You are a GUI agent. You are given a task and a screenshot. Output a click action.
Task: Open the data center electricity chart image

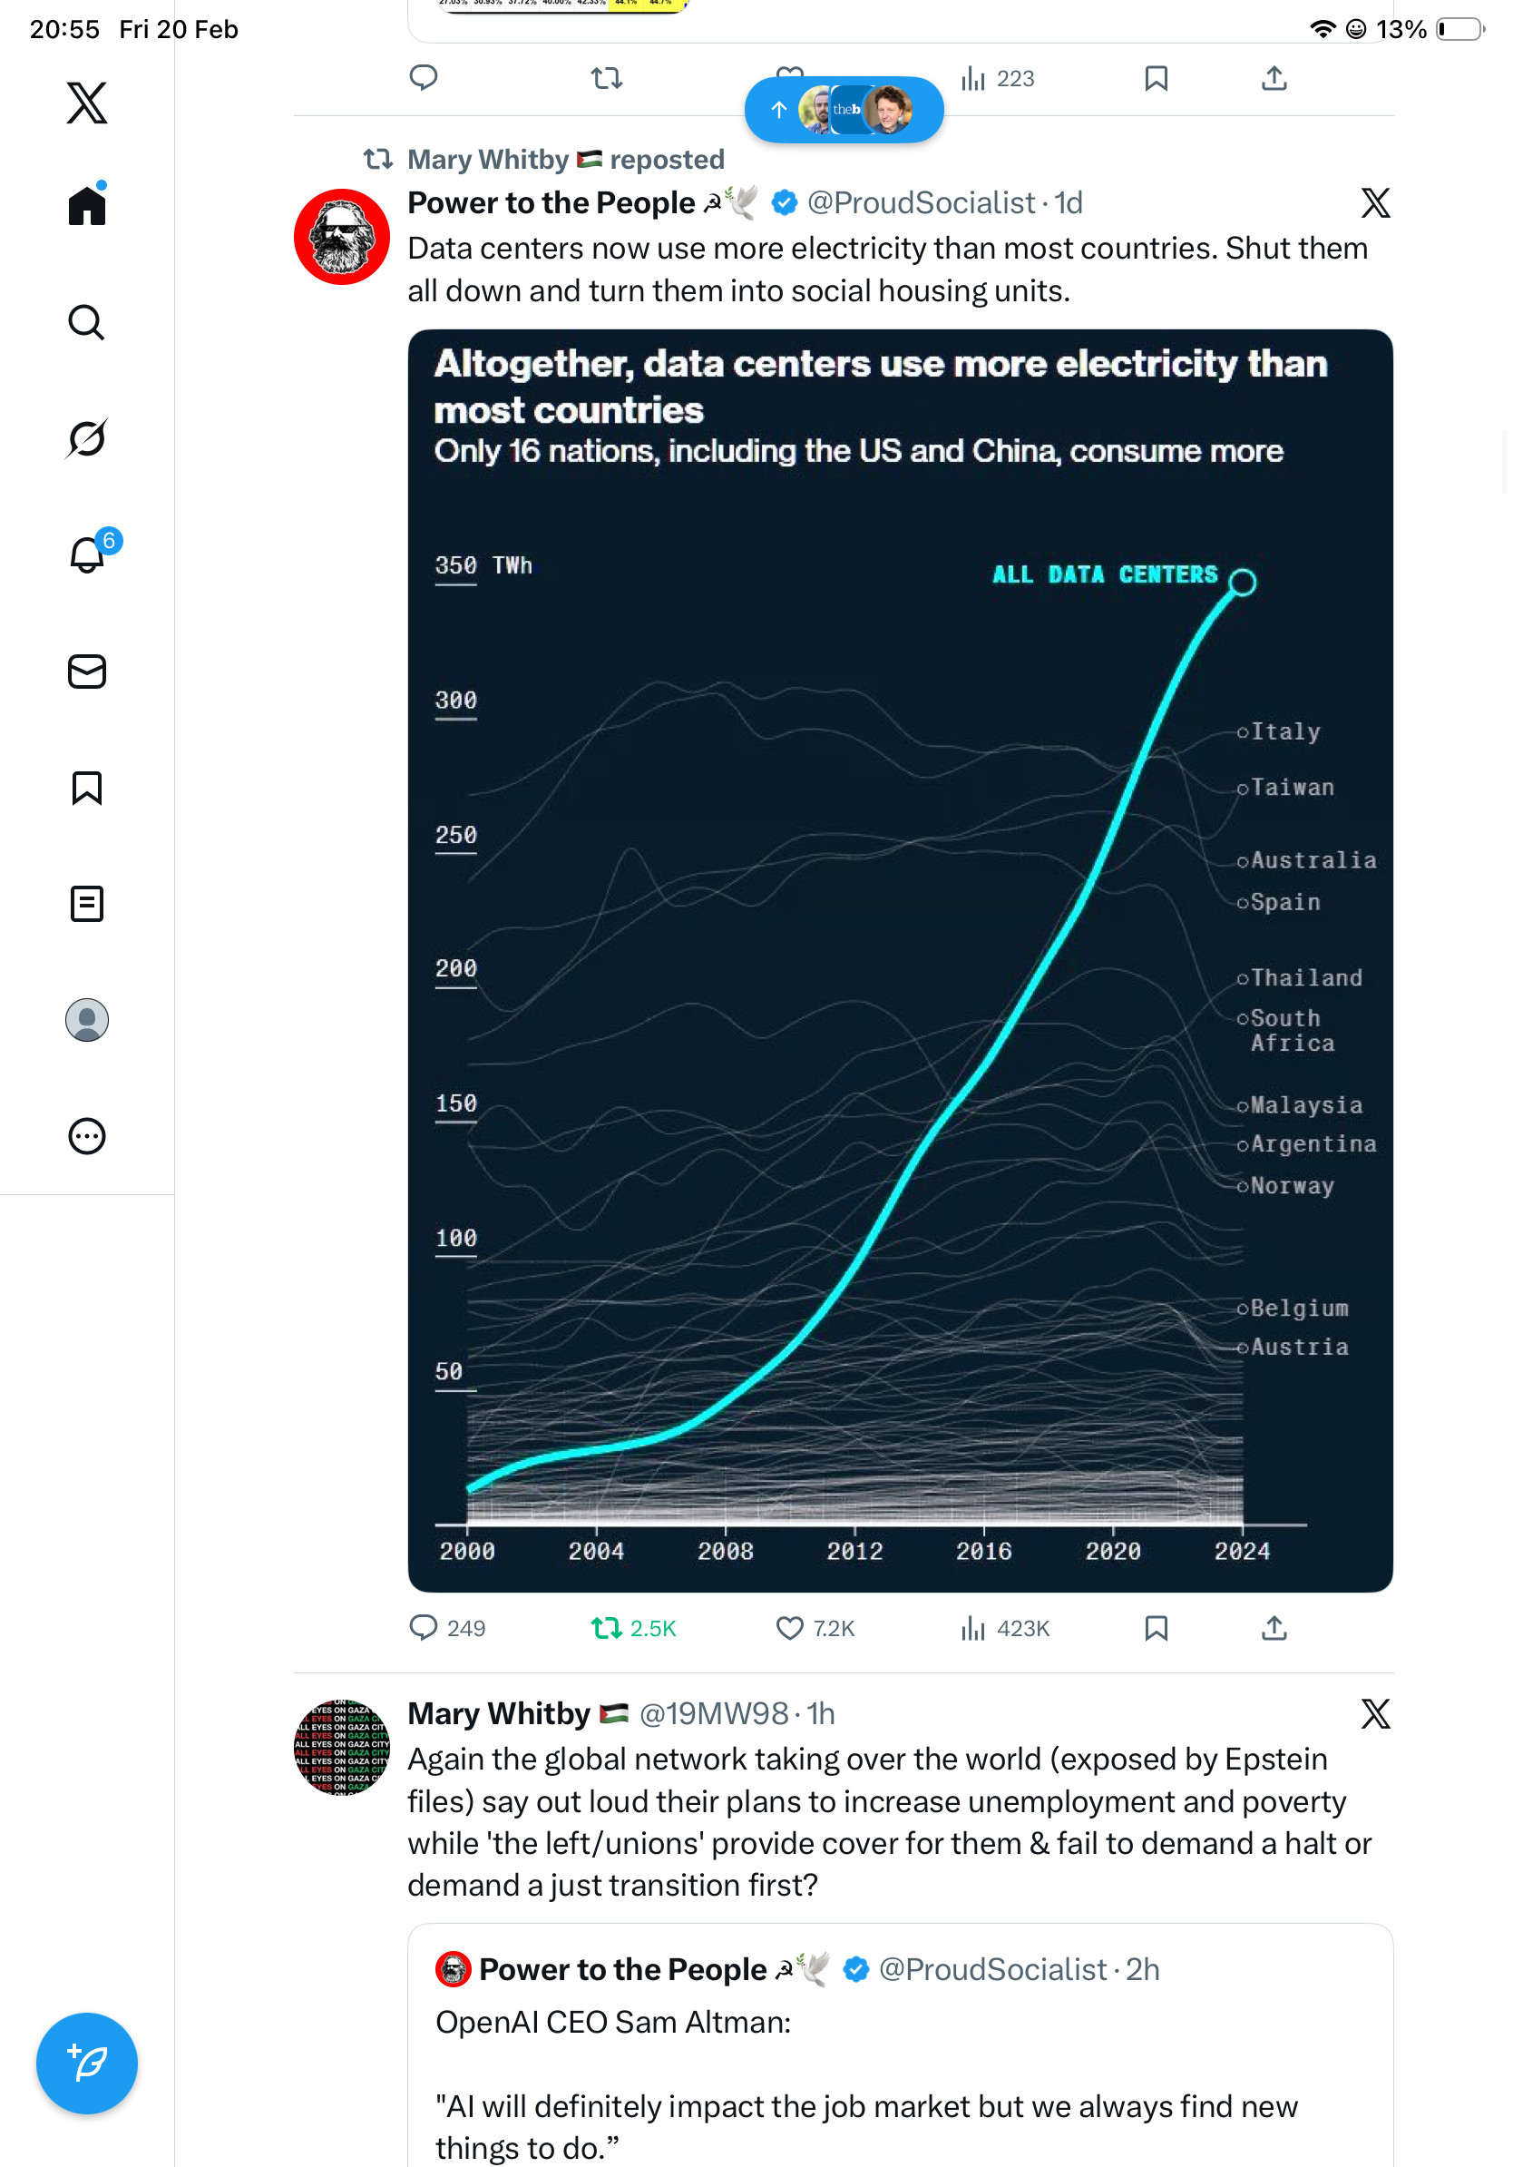pos(899,959)
